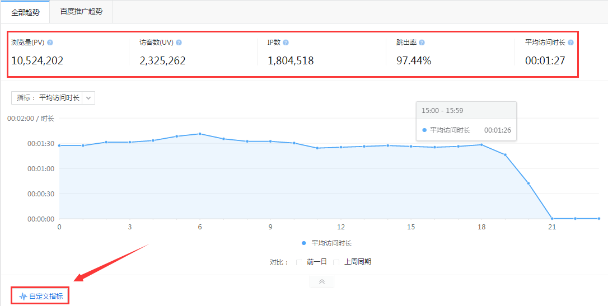Enable 前一日 comparison checkbox
608x306 pixels.
[299, 262]
